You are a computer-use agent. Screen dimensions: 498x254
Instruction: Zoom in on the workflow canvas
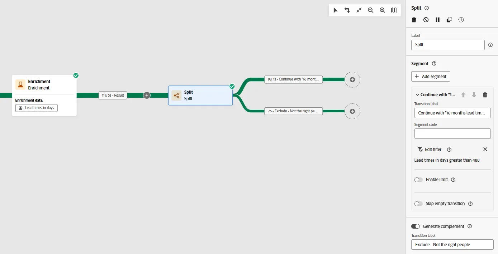point(383,10)
